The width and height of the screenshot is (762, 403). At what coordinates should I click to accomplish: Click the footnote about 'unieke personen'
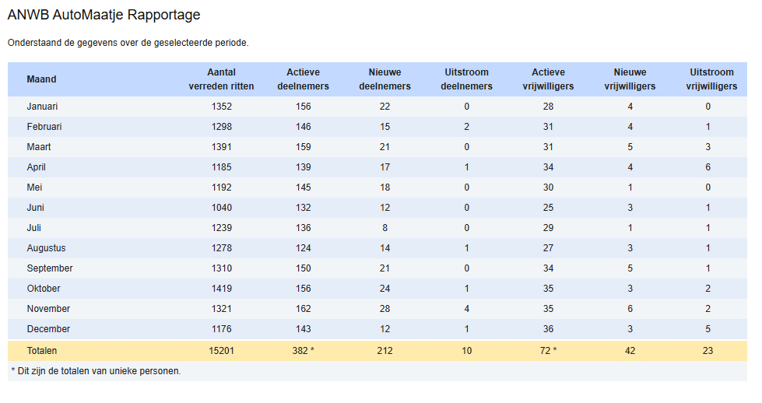click(96, 371)
